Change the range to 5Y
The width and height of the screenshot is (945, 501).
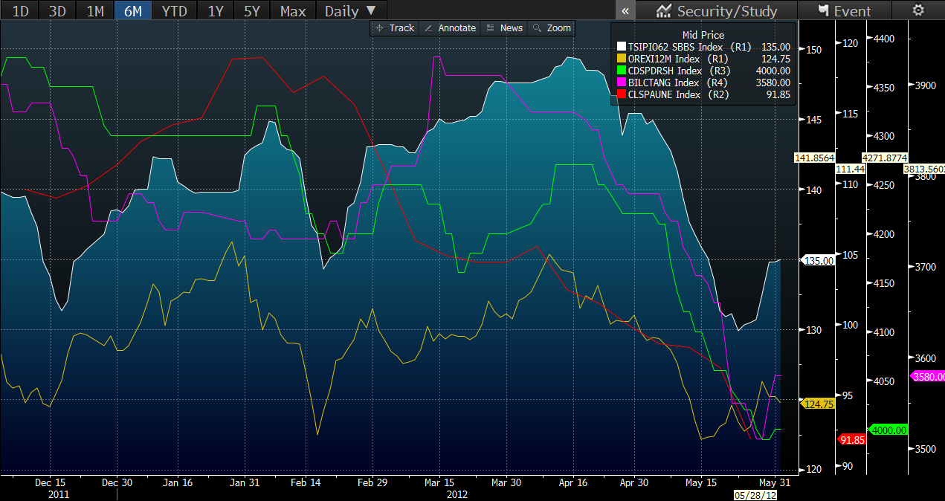pos(251,10)
